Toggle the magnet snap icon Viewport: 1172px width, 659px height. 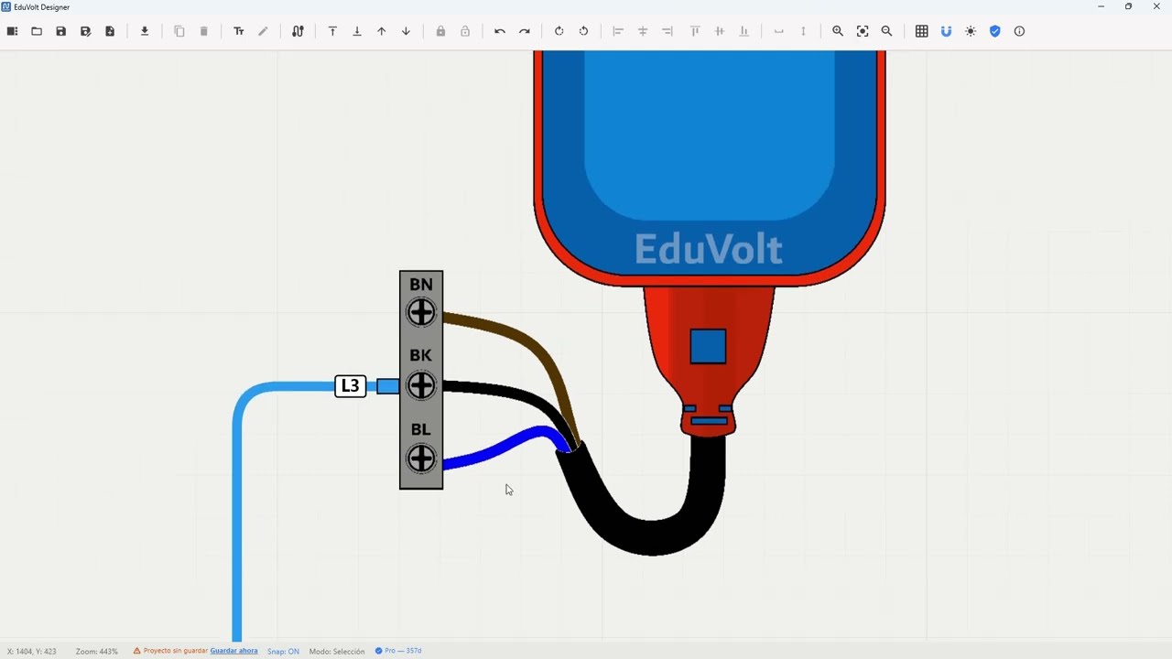[x=946, y=31]
